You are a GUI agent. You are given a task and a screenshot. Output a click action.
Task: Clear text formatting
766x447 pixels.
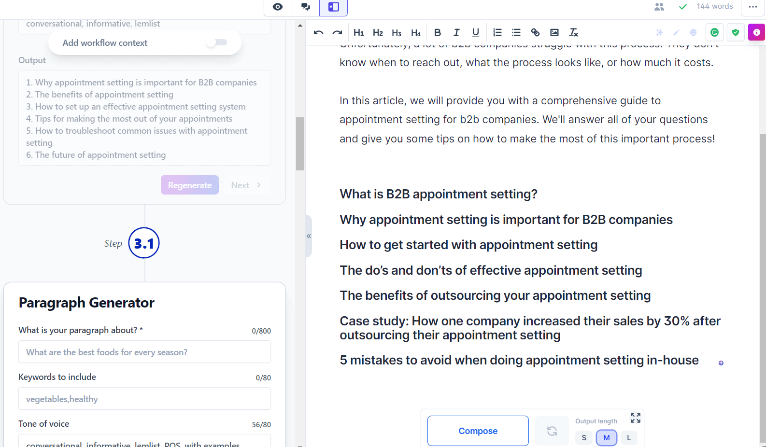click(574, 32)
